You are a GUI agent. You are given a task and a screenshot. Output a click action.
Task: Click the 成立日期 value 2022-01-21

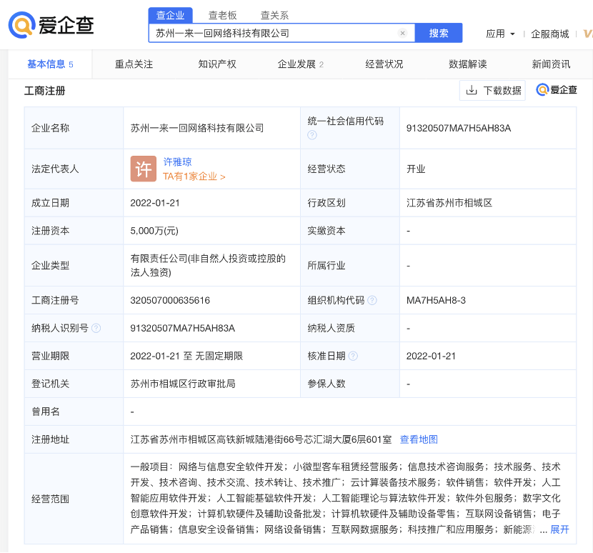pos(154,203)
